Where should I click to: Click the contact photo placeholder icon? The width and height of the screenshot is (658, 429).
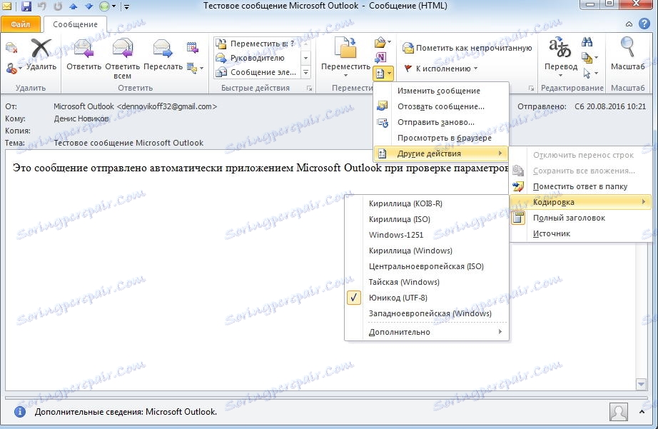click(619, 412)
